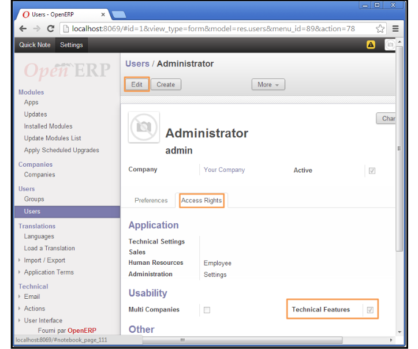
Task: Click the Translations section header
Action: point(37,226)
